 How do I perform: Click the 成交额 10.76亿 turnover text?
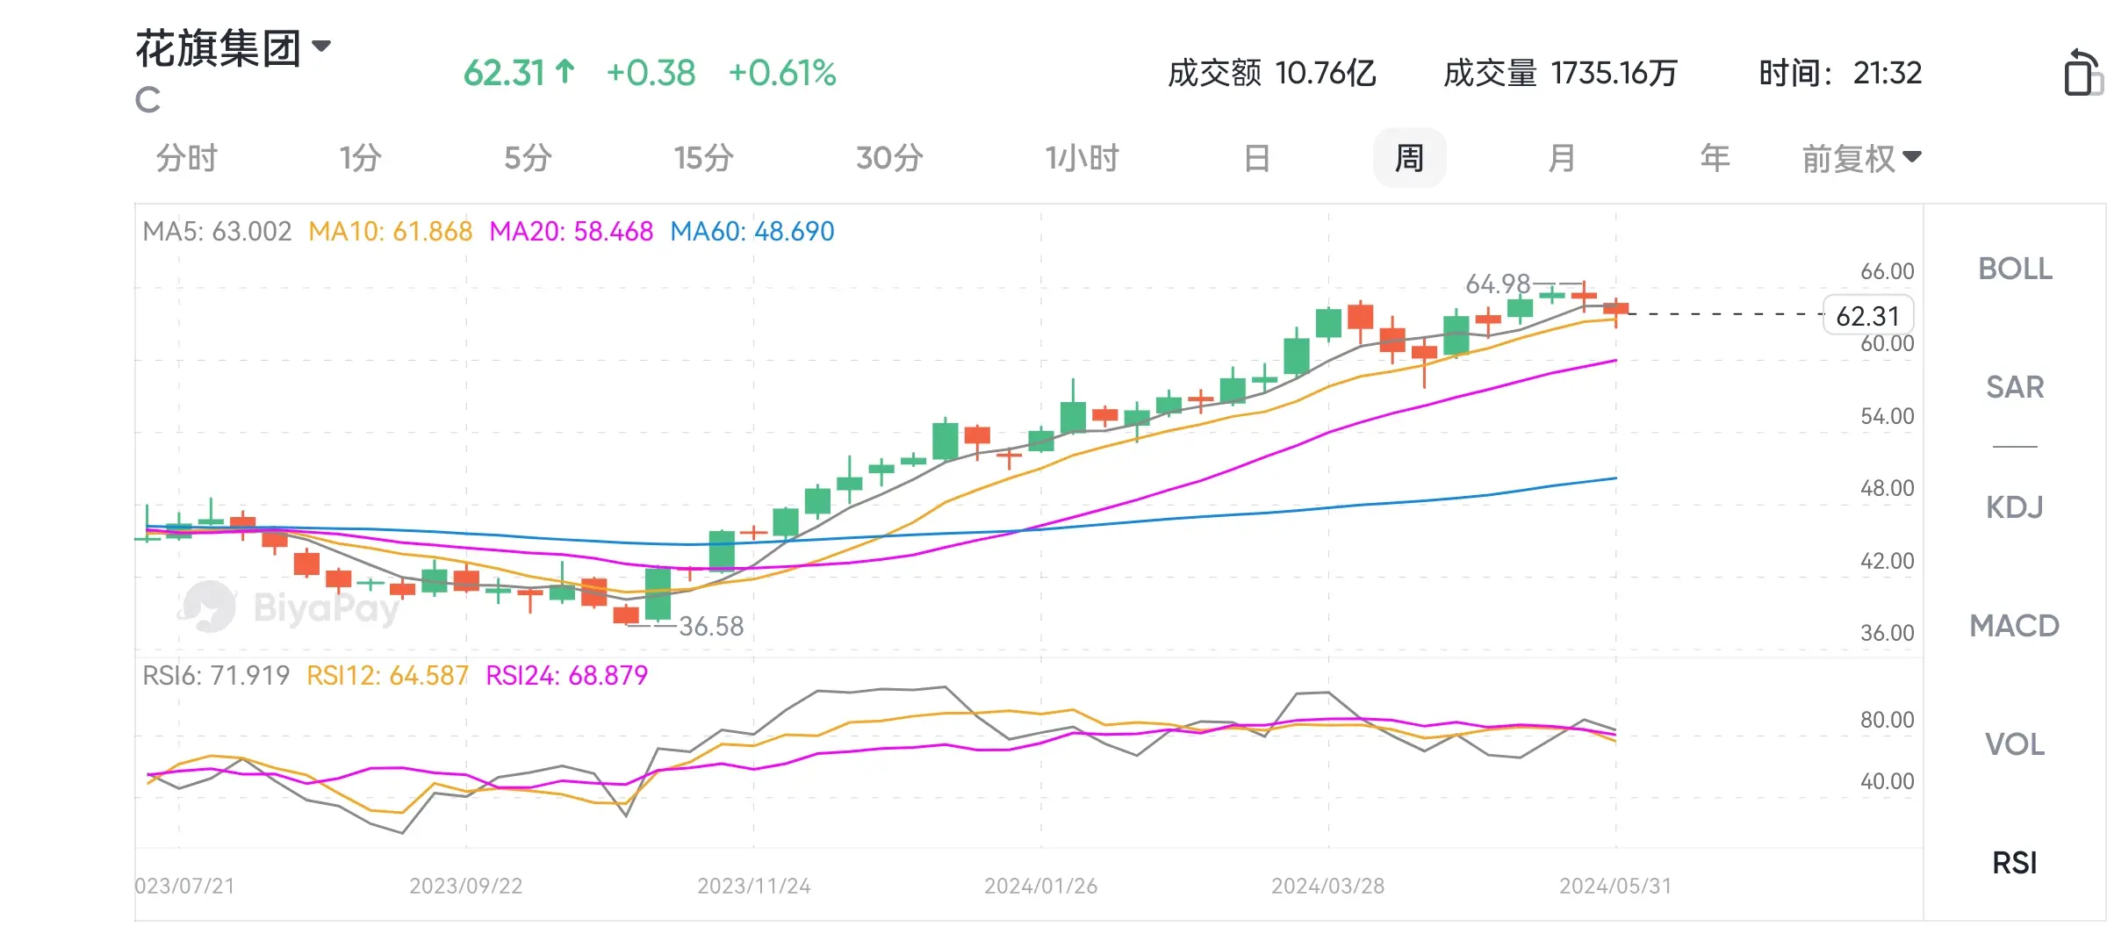tap(1271, 73)
